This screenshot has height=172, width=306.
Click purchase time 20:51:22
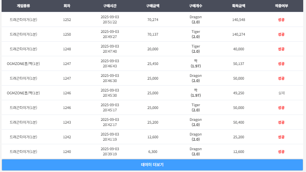(110, 22)
